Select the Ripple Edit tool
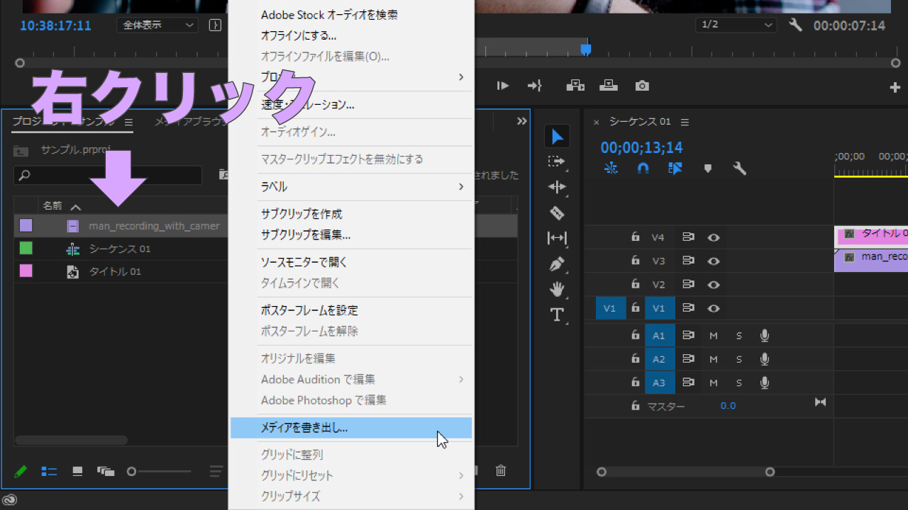Viewport: 908px width, 510px height. click(557, 187)
